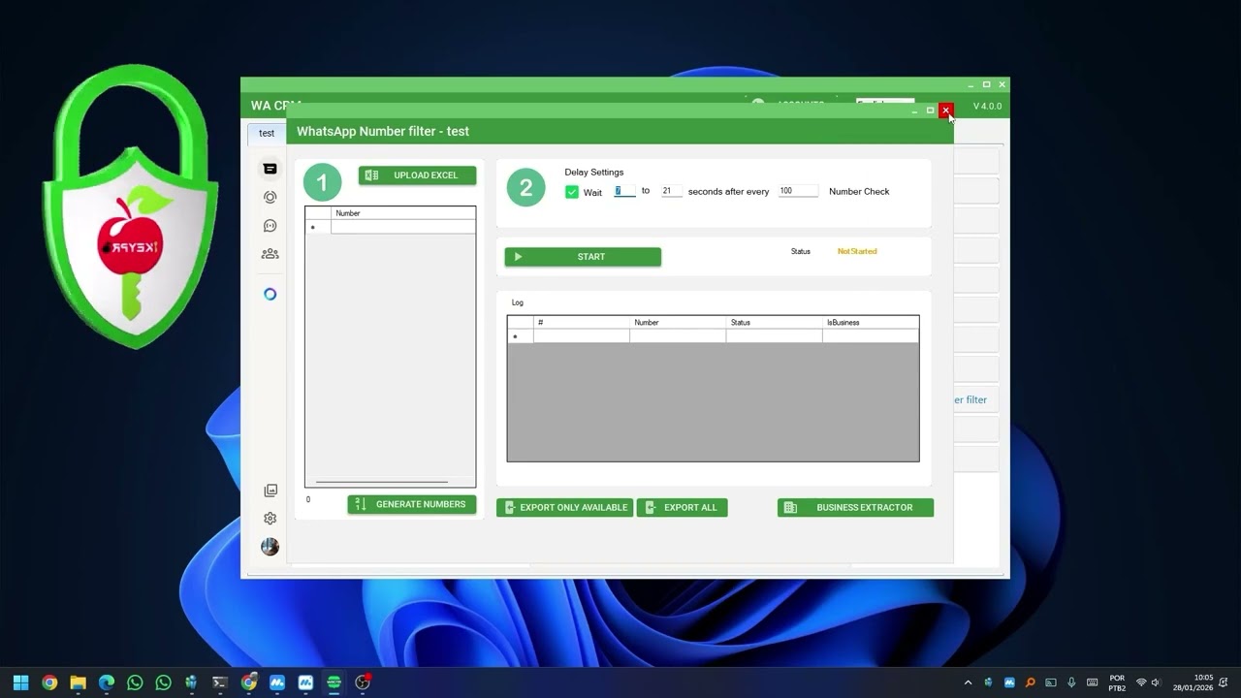
Task: Close the WA CRM main window
Action: tap(1002, 84)
